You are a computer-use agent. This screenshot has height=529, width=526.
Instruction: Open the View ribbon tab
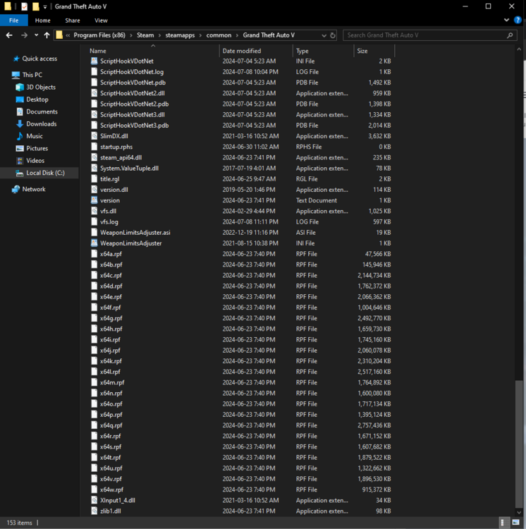point(101,20)
